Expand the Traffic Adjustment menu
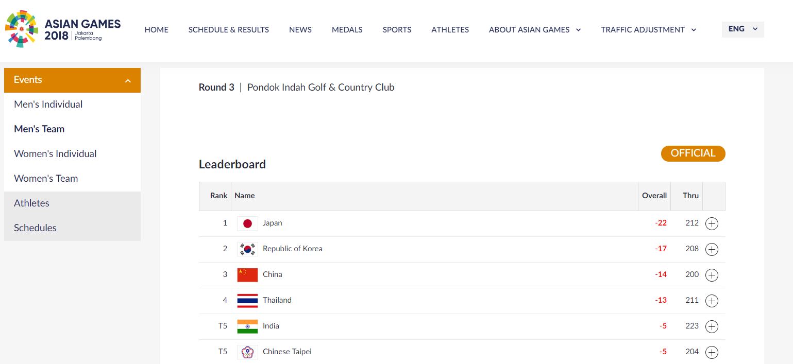The image size is (793, 364). coord(648,30)
